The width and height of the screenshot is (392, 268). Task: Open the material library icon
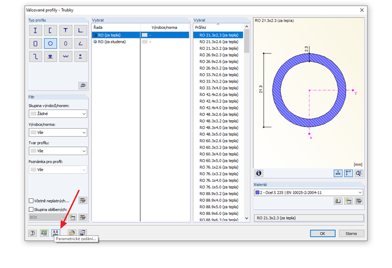tap(338, 201)
